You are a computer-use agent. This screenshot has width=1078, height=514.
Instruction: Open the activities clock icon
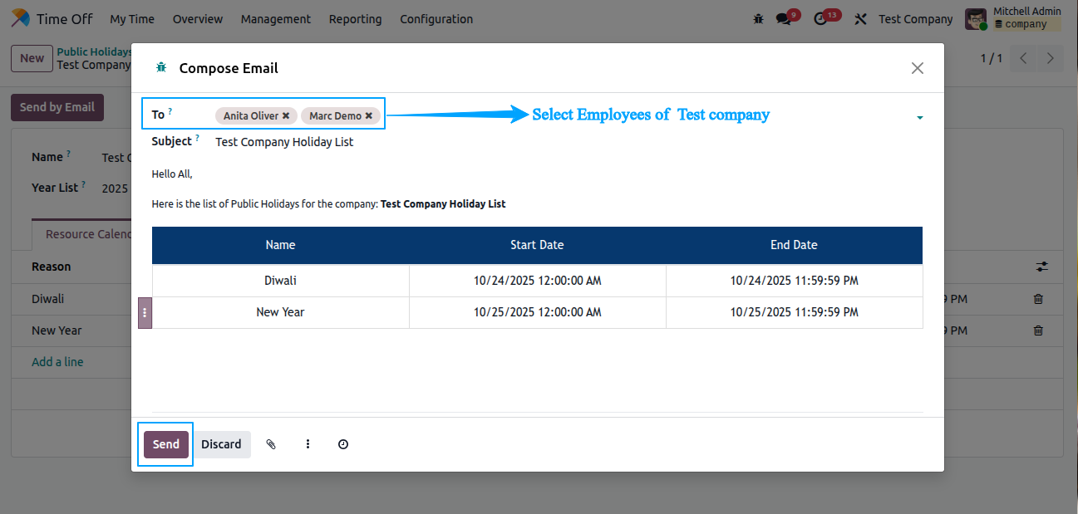click(x=821, y=19)
